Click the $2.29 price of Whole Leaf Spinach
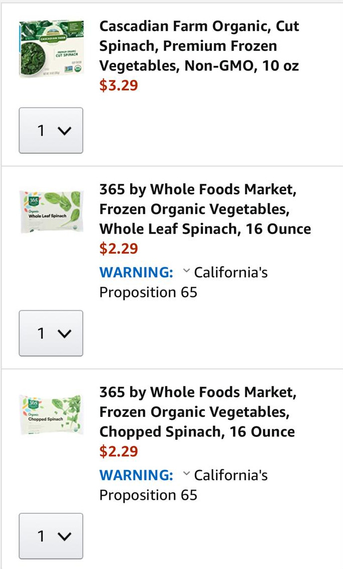This screenshot has height=569, width=343. click(x=119, y=249)
